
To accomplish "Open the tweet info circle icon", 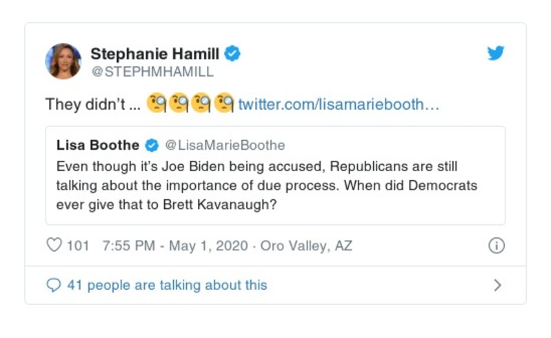I will [496, 246].
